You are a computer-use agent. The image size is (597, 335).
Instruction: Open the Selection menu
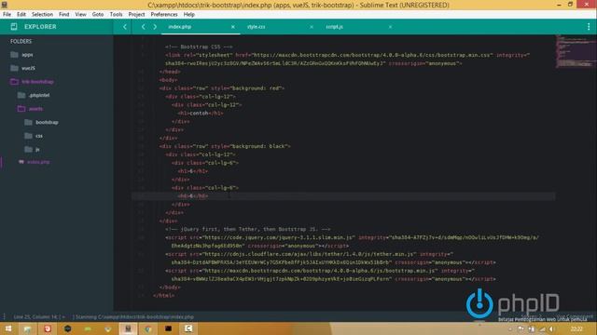pos(42,15)
